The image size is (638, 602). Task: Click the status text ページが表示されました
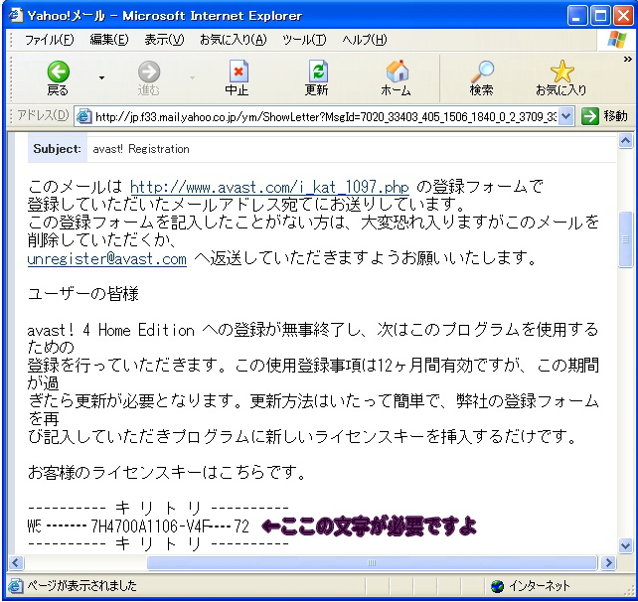click(81, 586)
